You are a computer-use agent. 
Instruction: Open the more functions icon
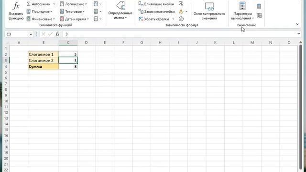pyautogui.click(x=98, y=19)
